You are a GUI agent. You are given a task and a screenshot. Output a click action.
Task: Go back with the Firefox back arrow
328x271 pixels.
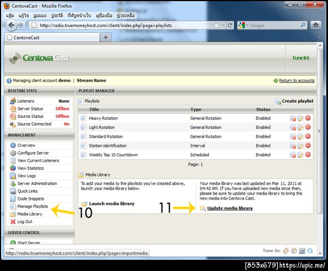[x=11, y=25]
